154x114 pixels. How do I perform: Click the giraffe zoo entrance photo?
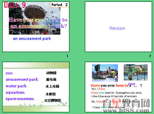tap(105, 73)
